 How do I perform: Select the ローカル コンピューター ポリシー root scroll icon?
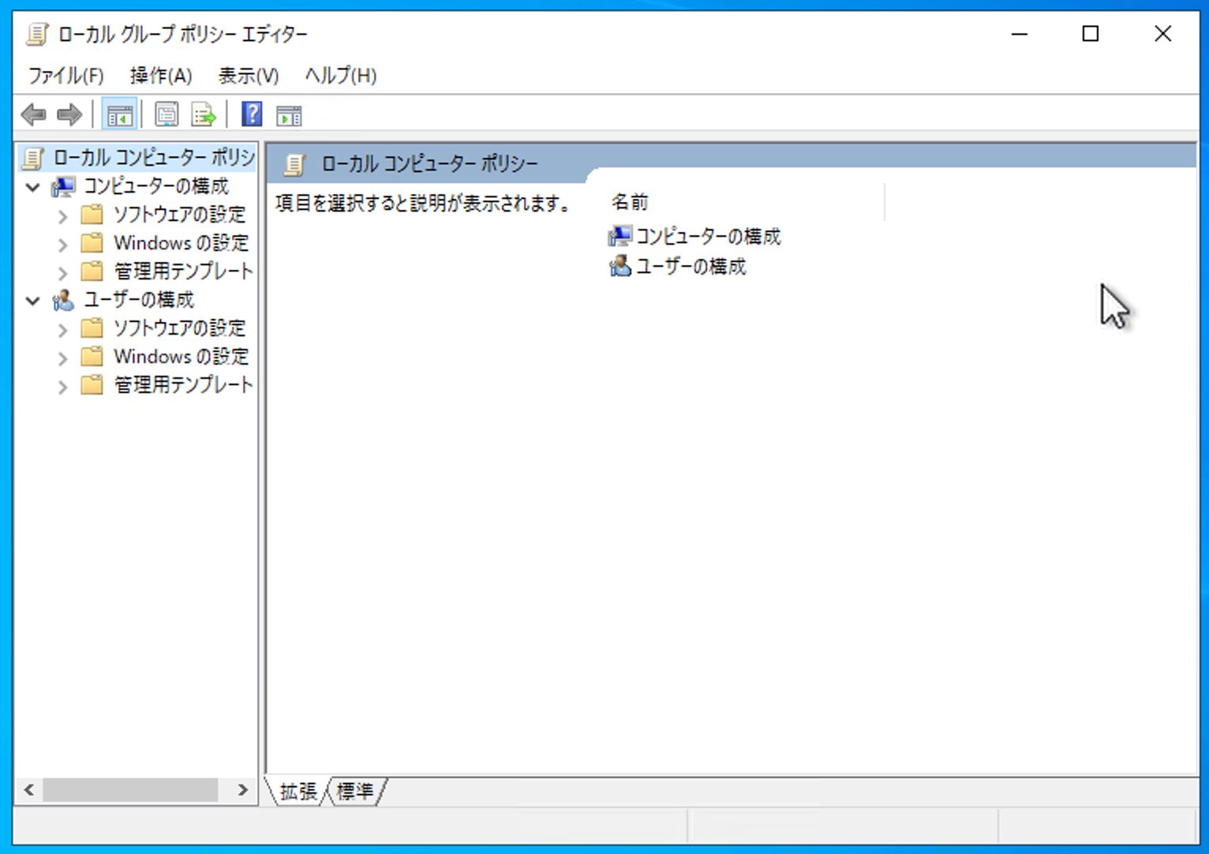pos(32,157)
